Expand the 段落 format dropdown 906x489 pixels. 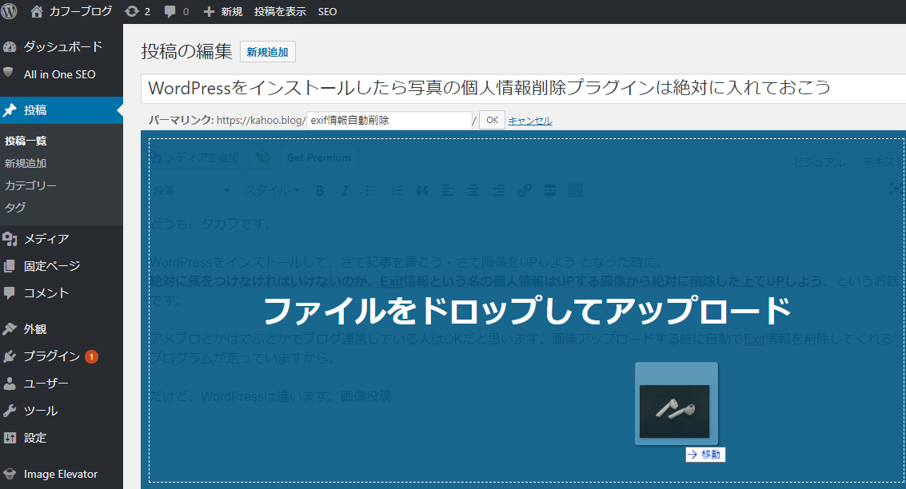click(x=192, y=190)
